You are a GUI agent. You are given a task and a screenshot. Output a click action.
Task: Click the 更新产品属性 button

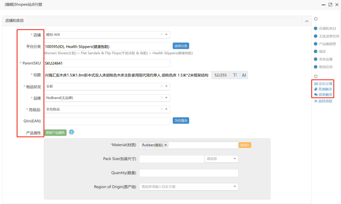point(55,133)
